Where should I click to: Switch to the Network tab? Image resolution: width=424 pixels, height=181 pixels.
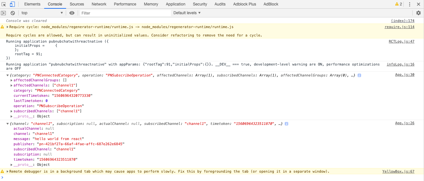(99, 4)
